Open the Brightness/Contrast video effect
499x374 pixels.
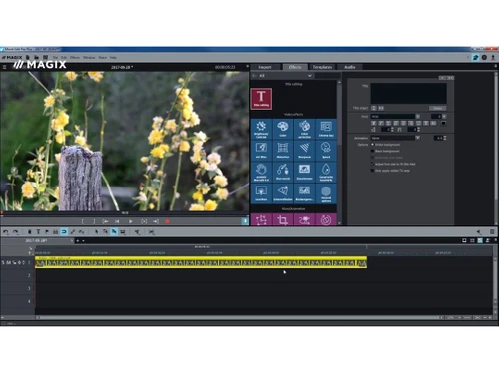pyautogui.click(x=261, y=129)
